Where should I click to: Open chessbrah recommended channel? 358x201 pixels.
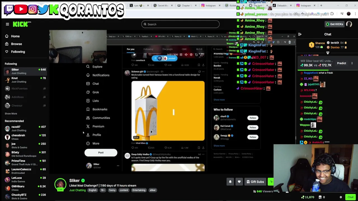click(x=25, y=137)
